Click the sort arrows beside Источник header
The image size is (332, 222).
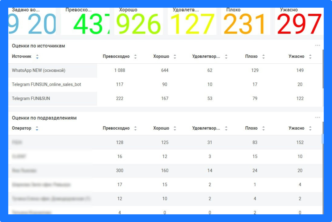point(37,56)
